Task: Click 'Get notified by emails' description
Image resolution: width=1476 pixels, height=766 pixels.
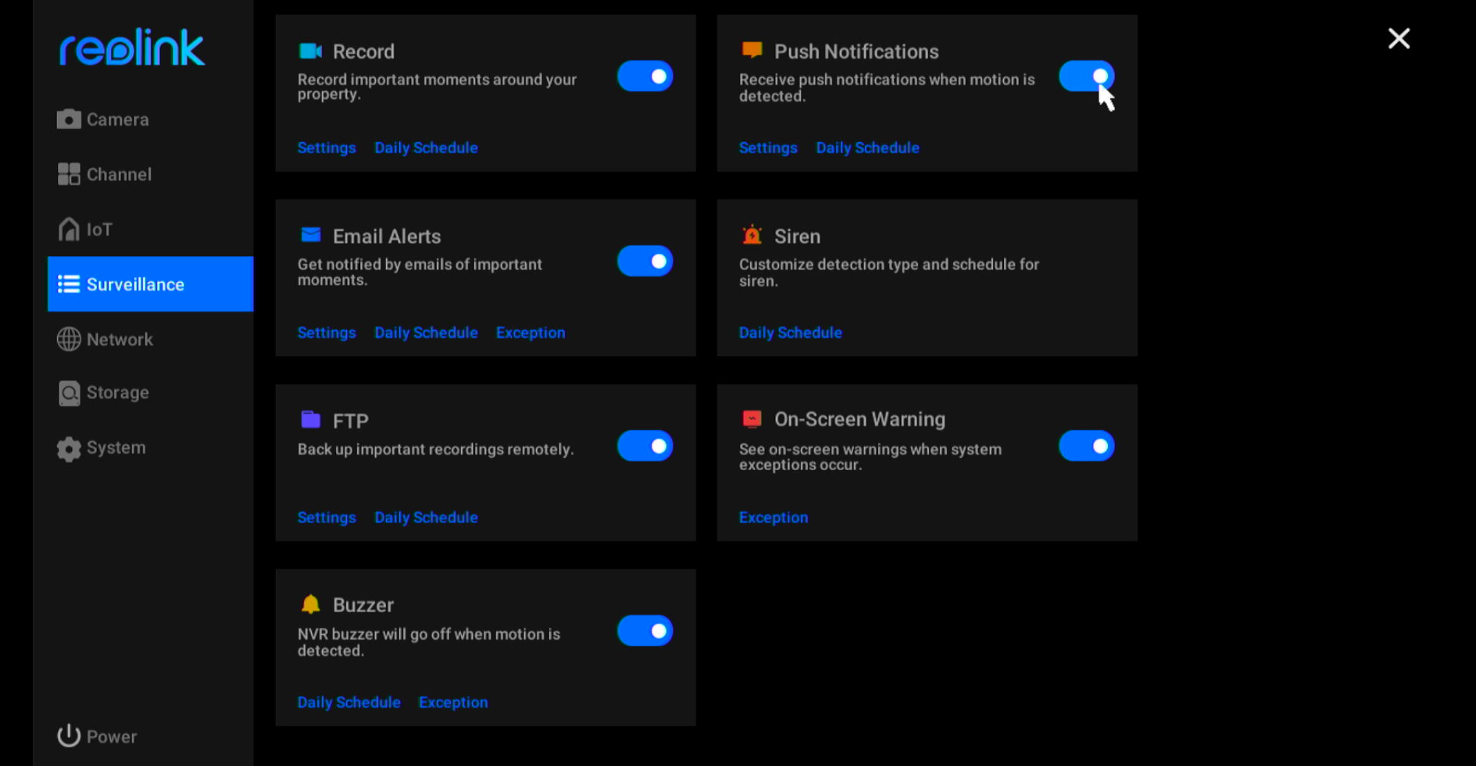Action: click(x=420, y=272)
